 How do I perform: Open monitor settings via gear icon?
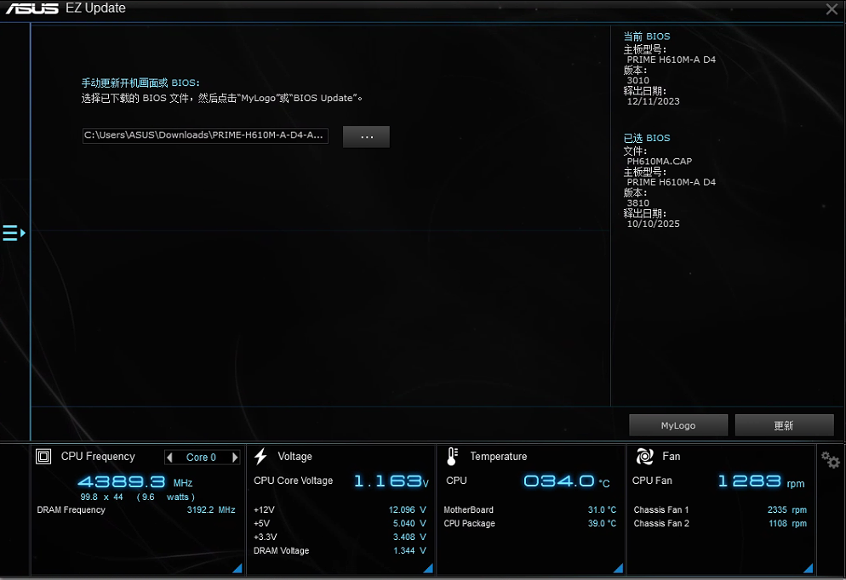tap(830, 460)
